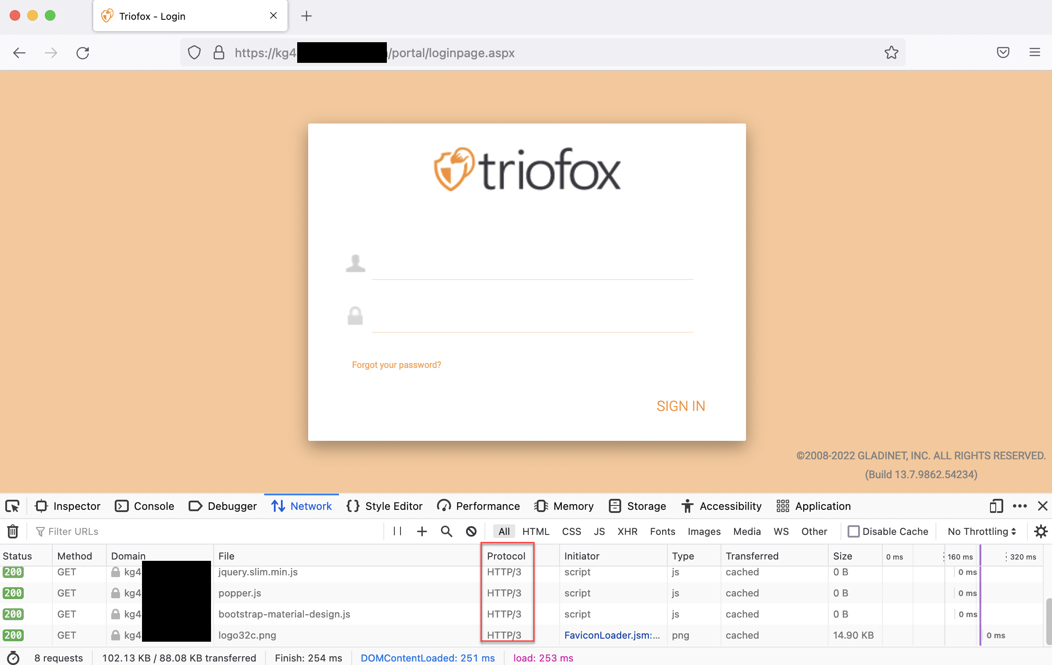Screen dimensions: 1052x665
Task: Open the No Throttling dropdown
Action: pyautogui.click(x=982, y=531)
